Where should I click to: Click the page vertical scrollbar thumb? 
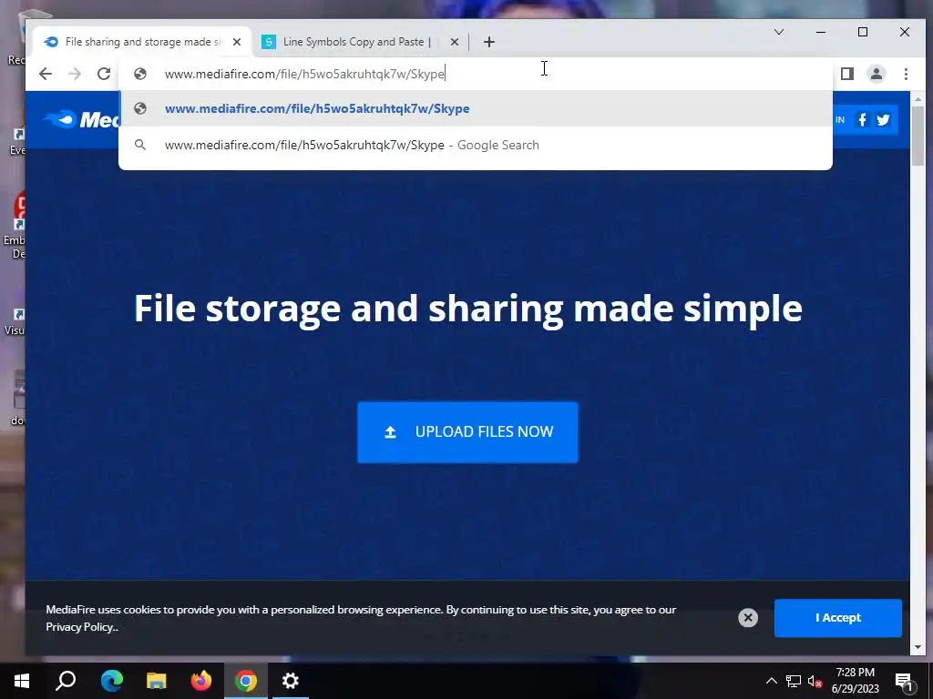(918, 137)
